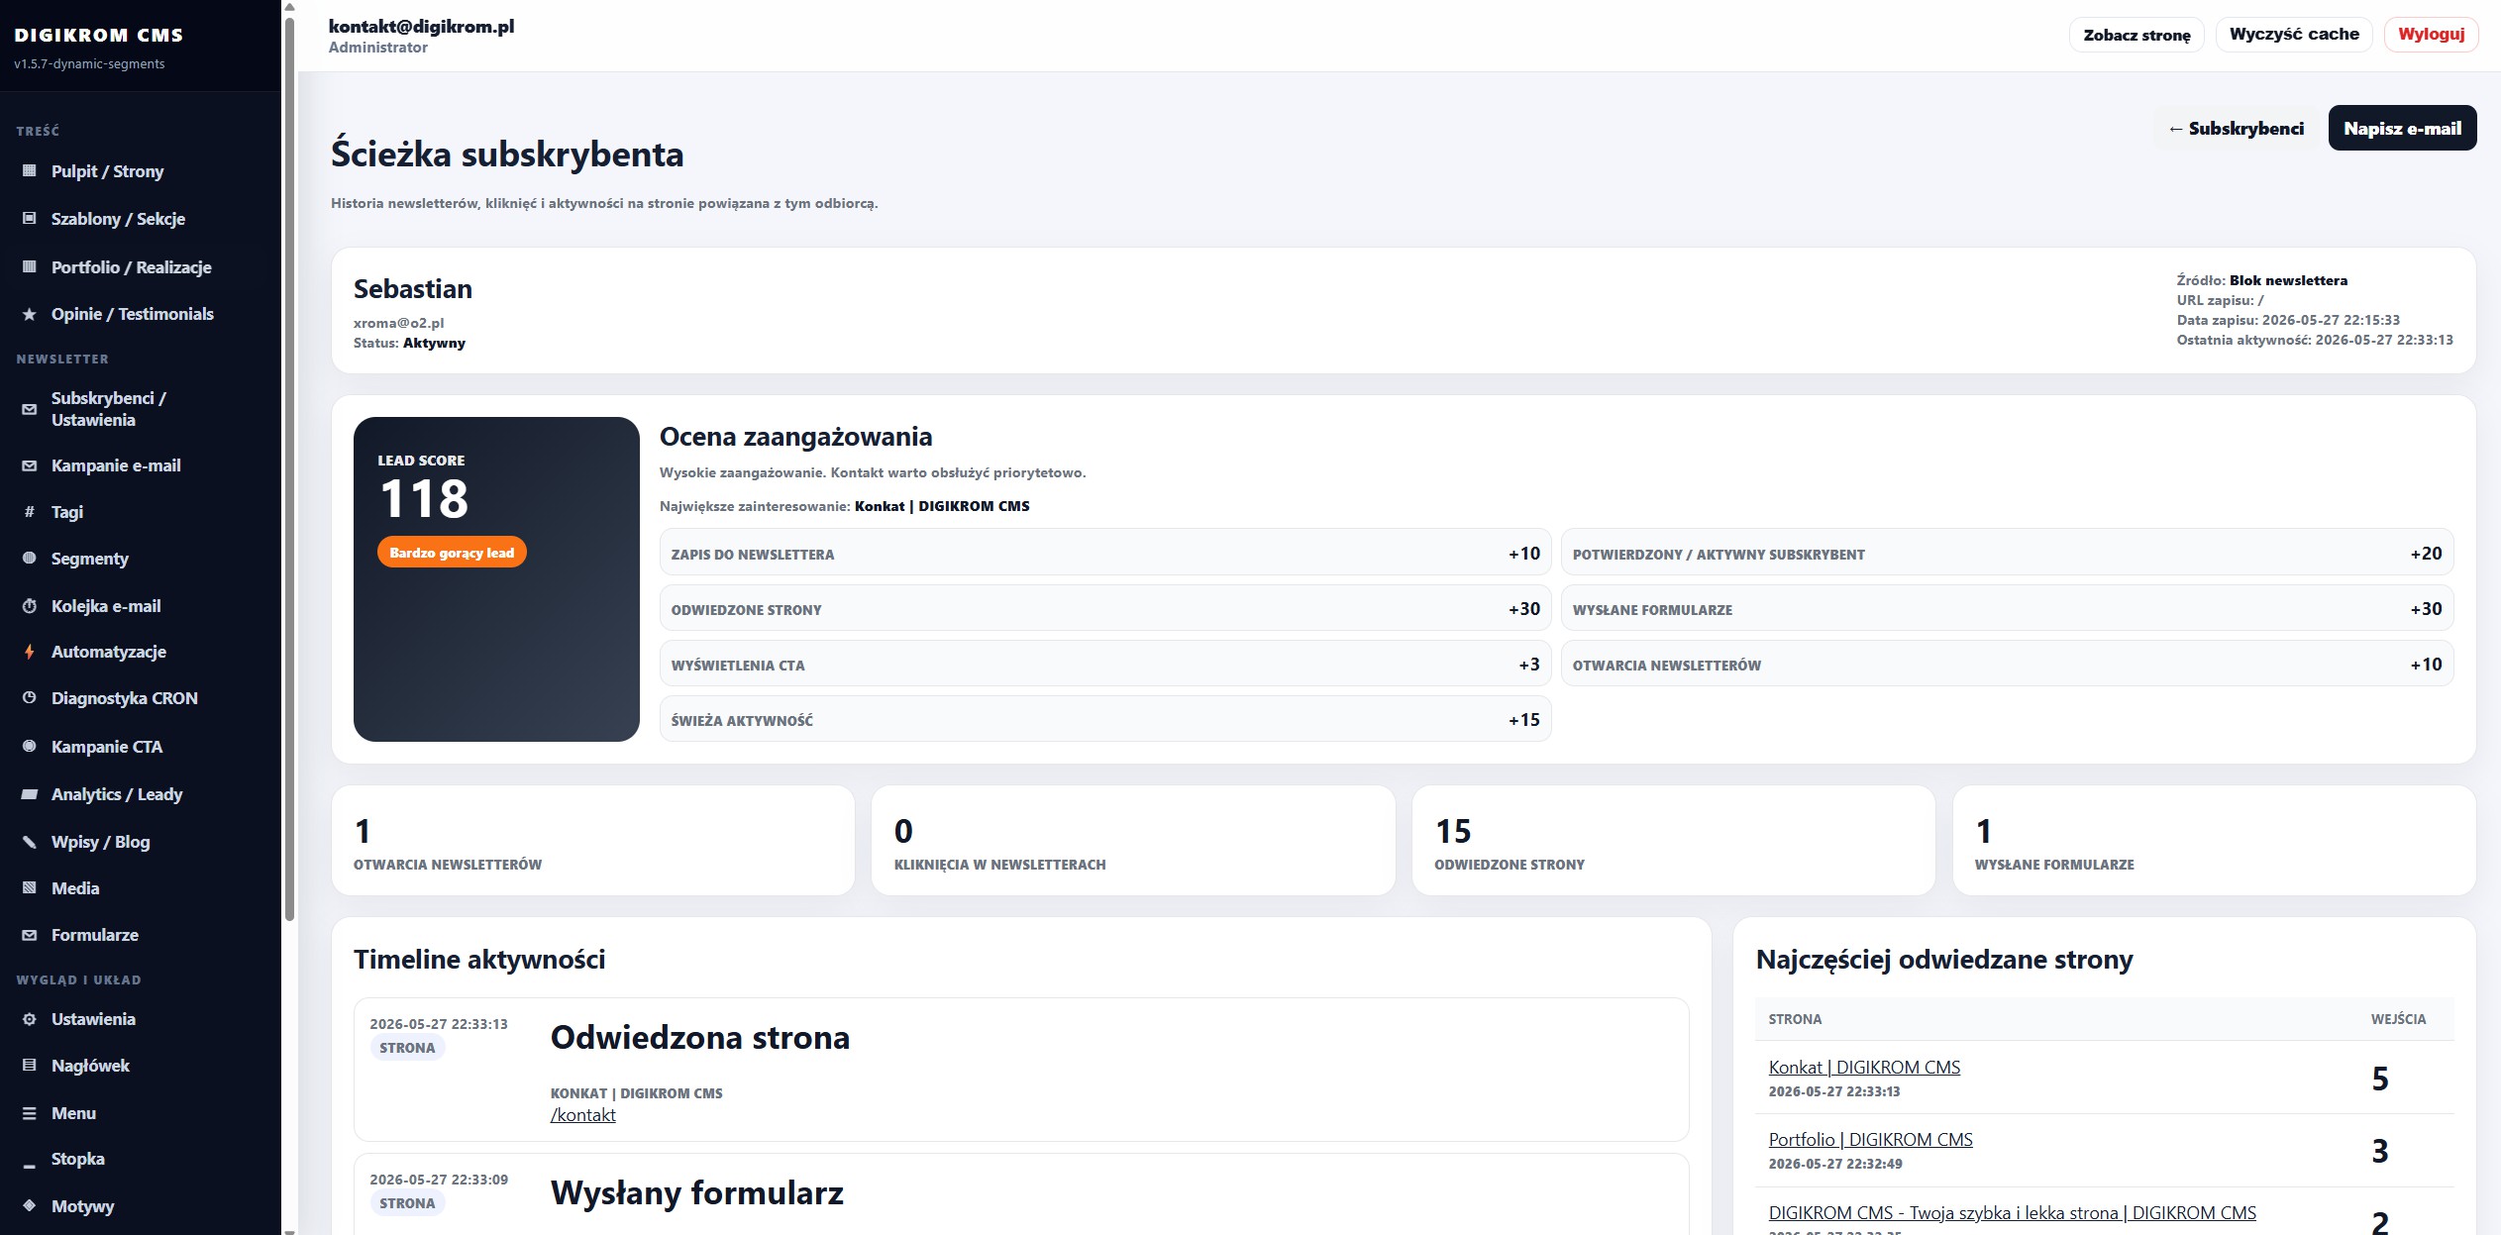Open the Konkat | DIGIKROM CMS page link
Image resolution: width=2501 pixels, height=1235 pixels.
tap(1864, 1068)
